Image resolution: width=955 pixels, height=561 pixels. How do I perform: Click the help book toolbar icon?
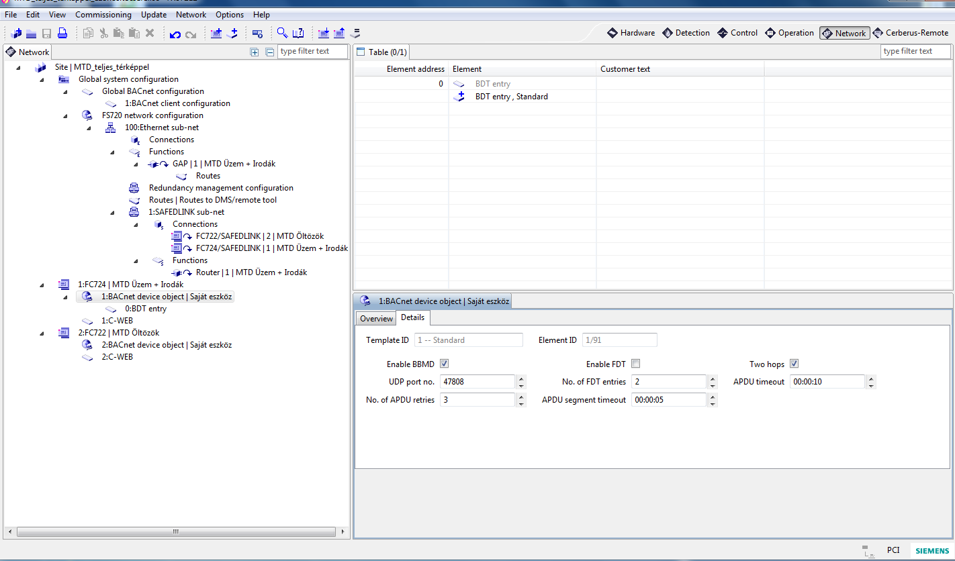[299, 33]
